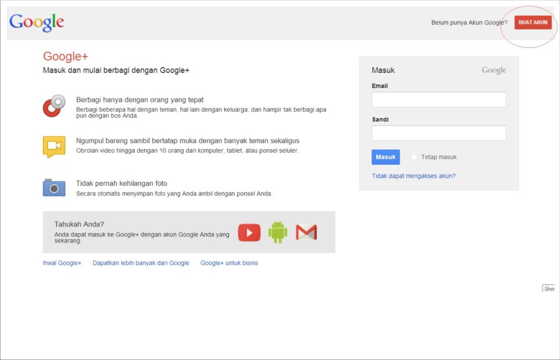
Task: Click the red Google+ heading
Action: coord(66,56)
